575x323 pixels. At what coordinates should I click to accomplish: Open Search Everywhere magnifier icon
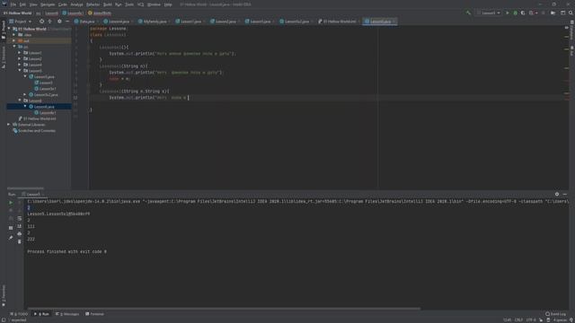pos(571,13)
